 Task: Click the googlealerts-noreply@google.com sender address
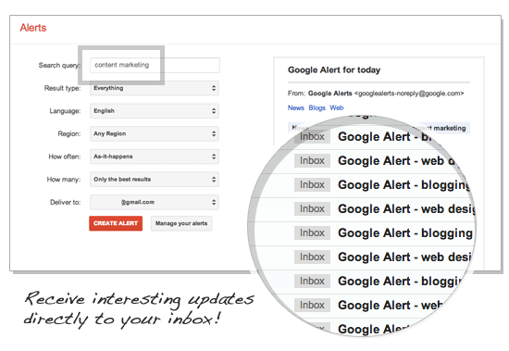409,94
